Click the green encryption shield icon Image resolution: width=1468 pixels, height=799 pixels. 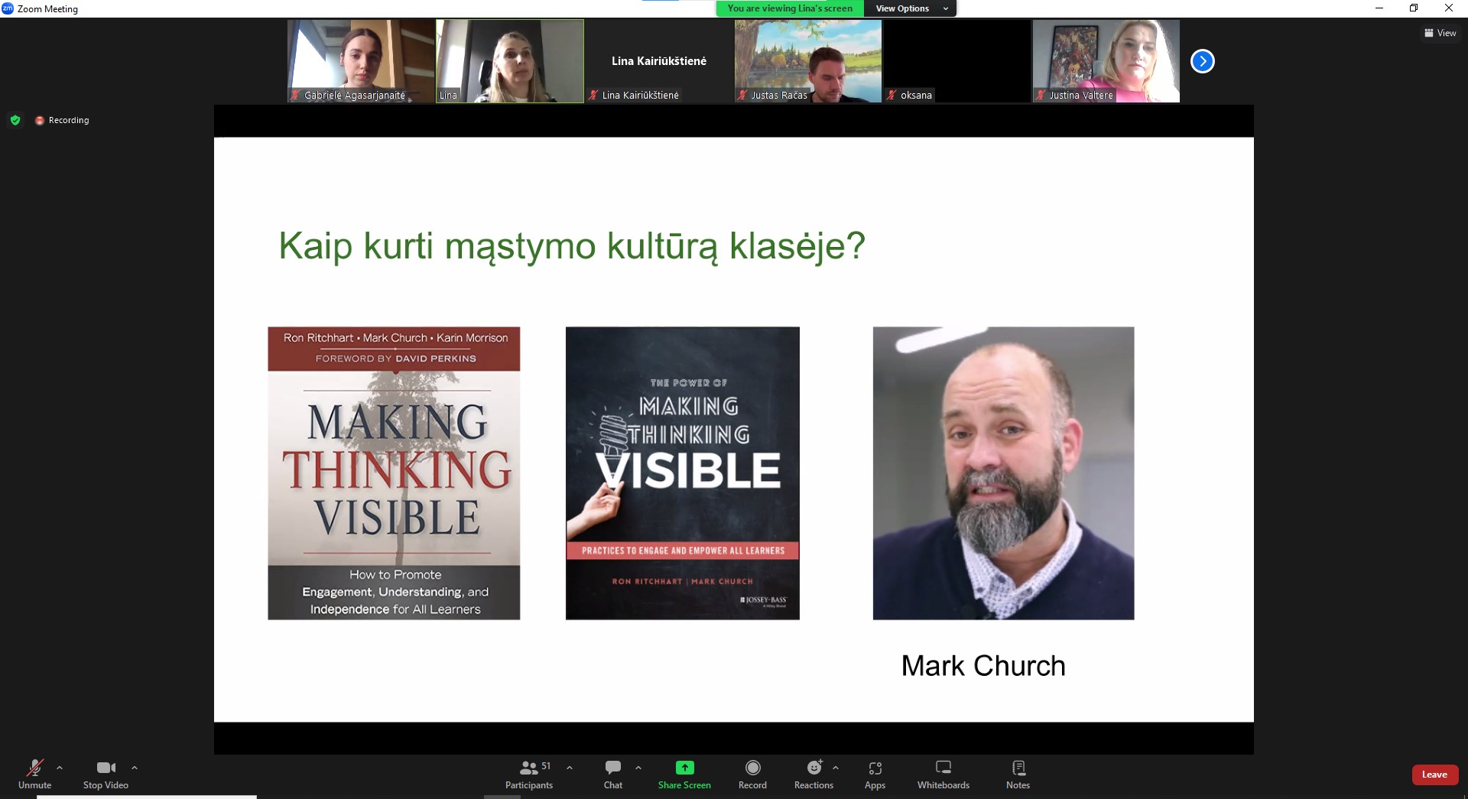15,120
